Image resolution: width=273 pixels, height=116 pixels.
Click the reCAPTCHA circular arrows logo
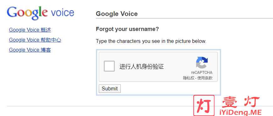pos(202,63)
